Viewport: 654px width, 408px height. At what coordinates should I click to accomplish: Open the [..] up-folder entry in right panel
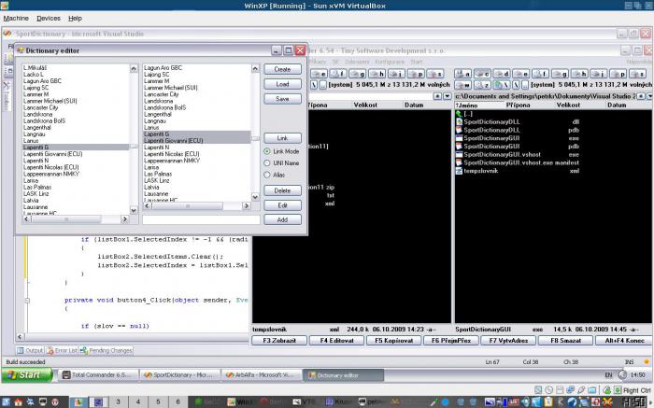coord(464,114)
